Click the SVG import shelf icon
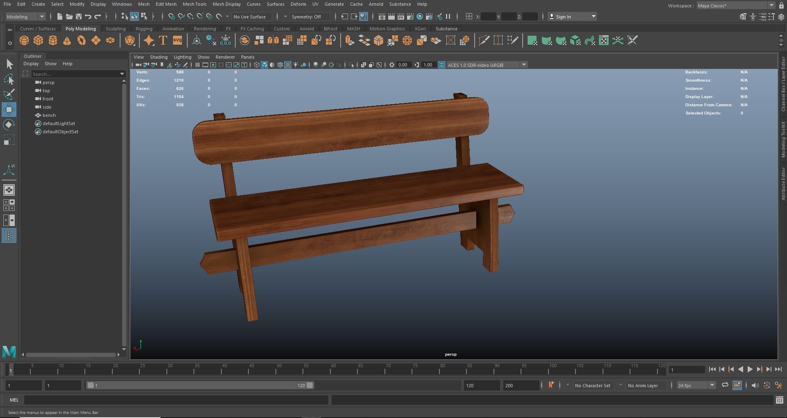787x418 pixels. [177, 41]
